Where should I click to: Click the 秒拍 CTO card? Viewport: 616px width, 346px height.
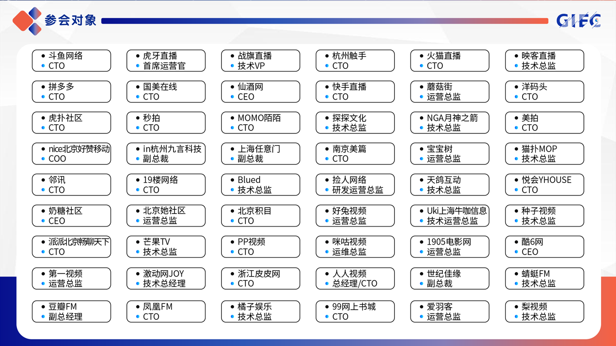click(166, 123)
